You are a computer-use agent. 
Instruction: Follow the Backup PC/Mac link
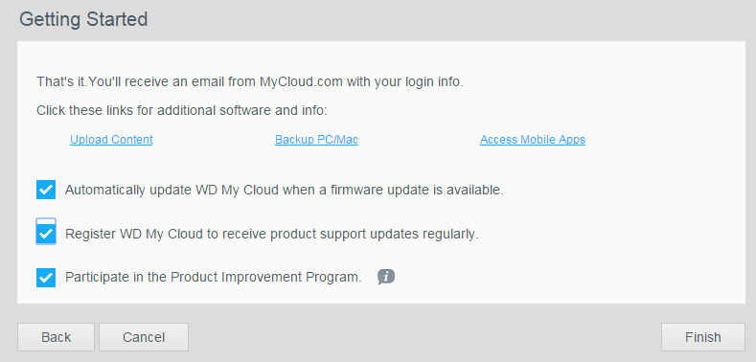tap(316, 140)
